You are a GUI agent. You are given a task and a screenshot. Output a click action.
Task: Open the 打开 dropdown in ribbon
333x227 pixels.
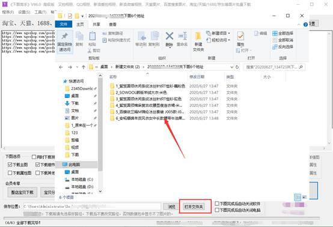pyautogui.click(x=243, y=50)
